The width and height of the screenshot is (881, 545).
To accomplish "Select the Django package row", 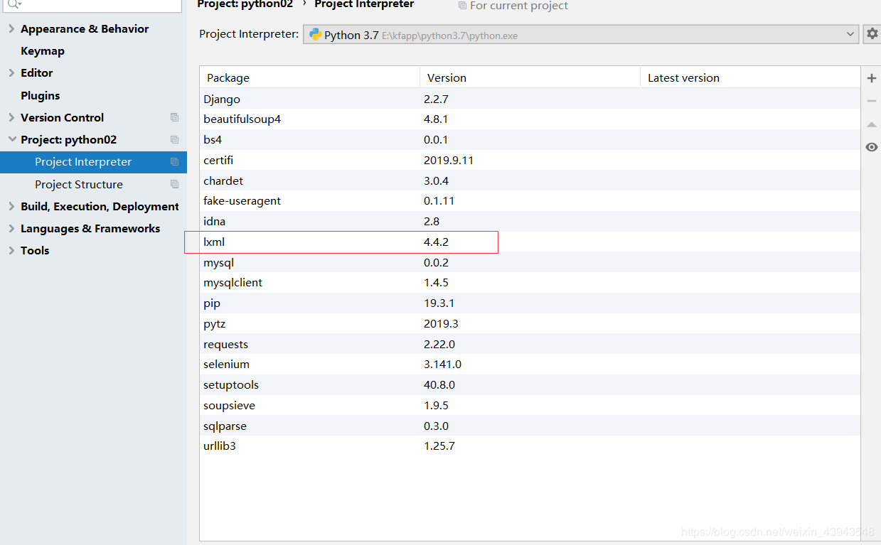I will tap(530, 99).
